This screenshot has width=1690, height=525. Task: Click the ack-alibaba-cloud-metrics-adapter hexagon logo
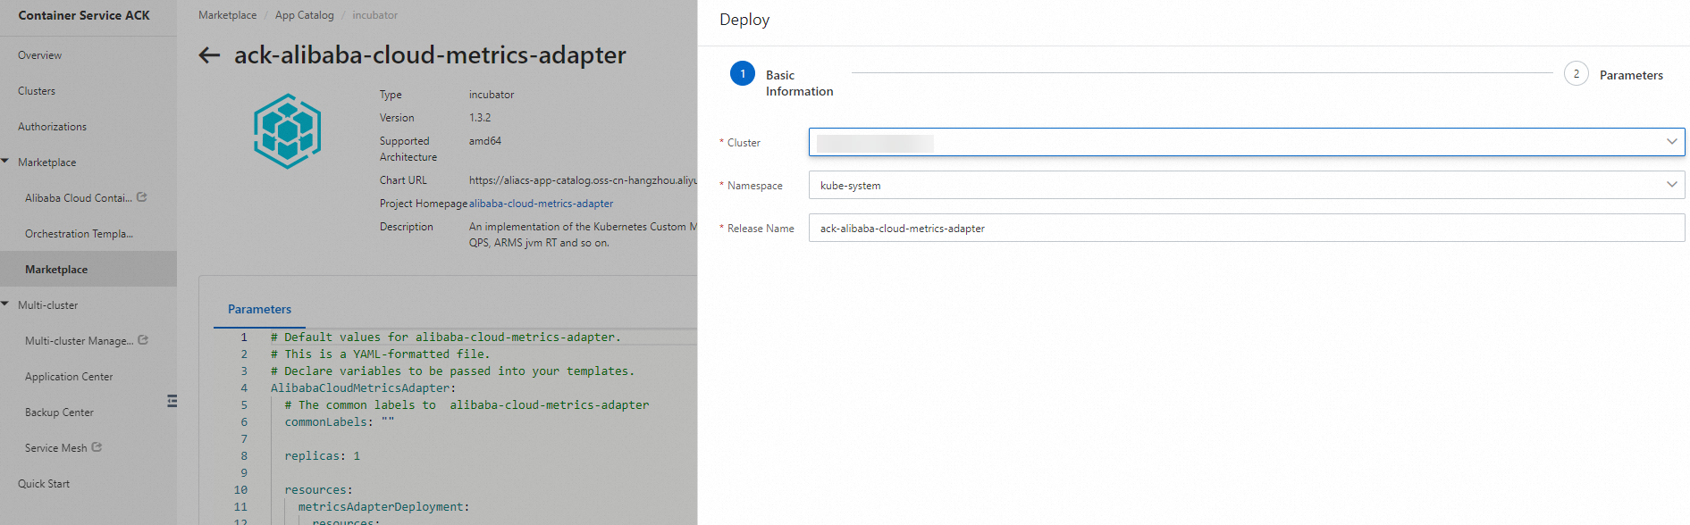pos(287,131)
